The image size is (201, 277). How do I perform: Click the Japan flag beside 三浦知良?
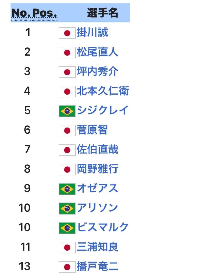pyautogui.click(x=67, y=248)
